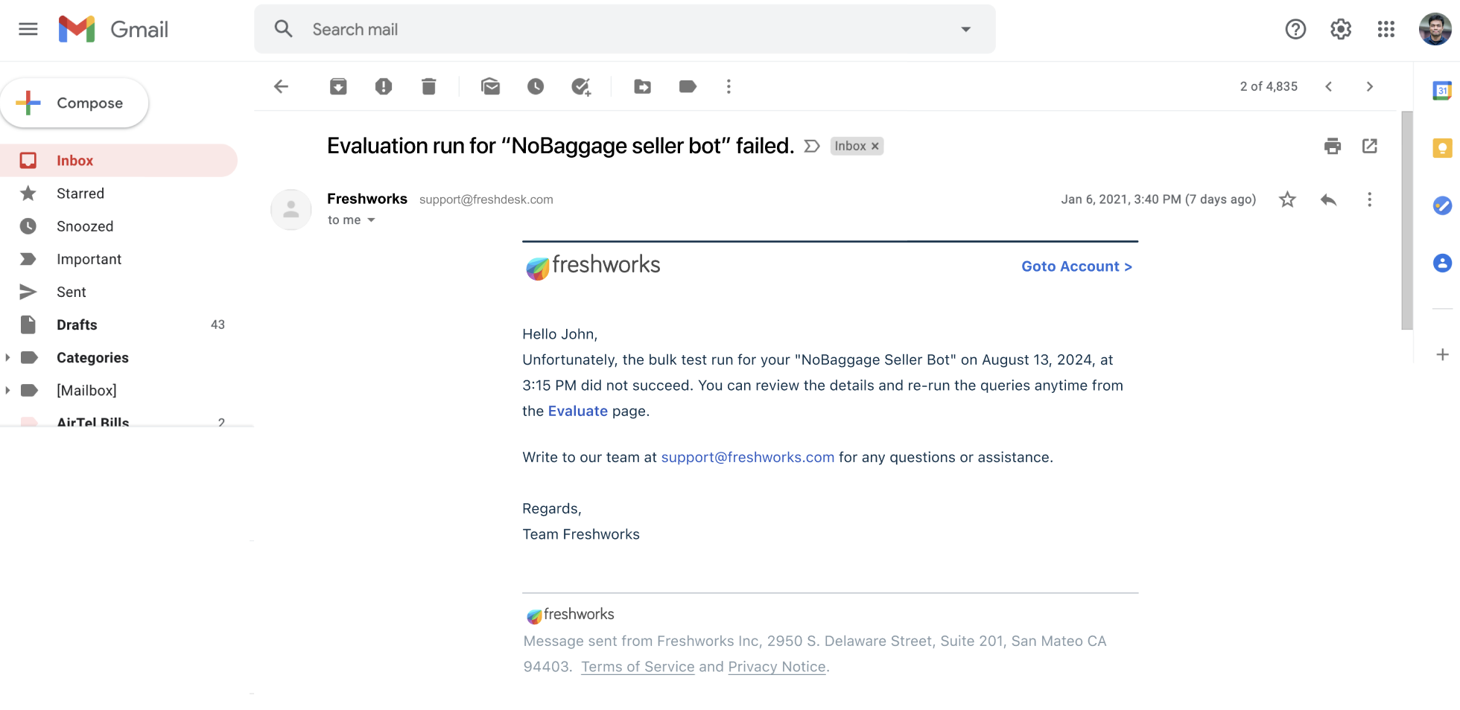Open the Support help icon
1460x710 pixels.
pyautogui.click(x=1295, y=29)
